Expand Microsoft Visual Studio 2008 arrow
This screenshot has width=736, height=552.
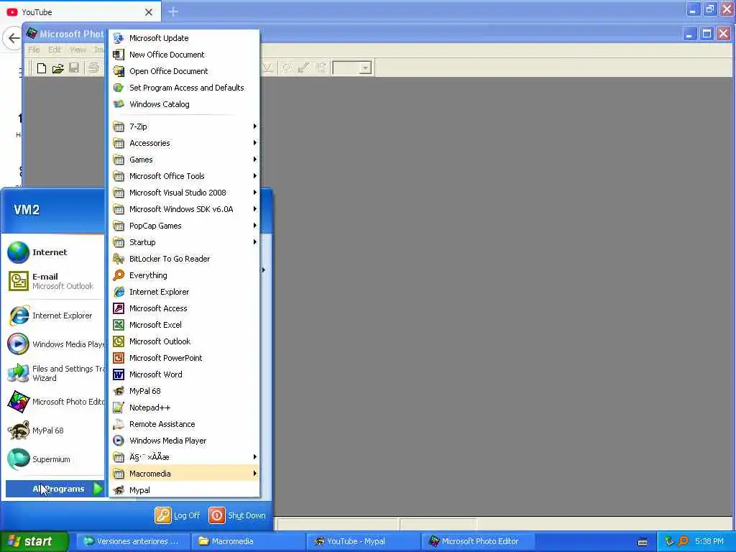click(255, 193)
